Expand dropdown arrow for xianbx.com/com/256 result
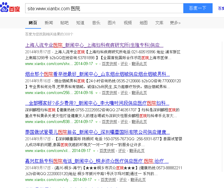 pyautogui.click(x=96, y=93)
